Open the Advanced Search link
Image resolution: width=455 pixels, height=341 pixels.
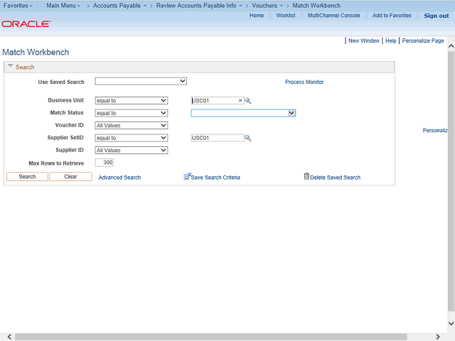coord(119,178)
